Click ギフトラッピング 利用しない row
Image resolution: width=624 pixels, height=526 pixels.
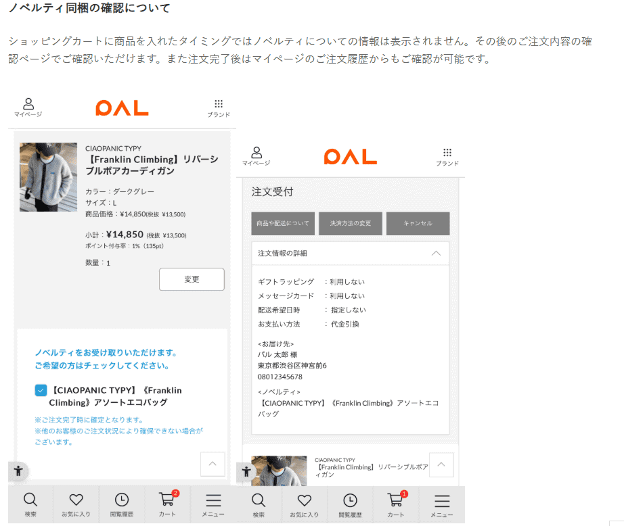click(311, 282)
